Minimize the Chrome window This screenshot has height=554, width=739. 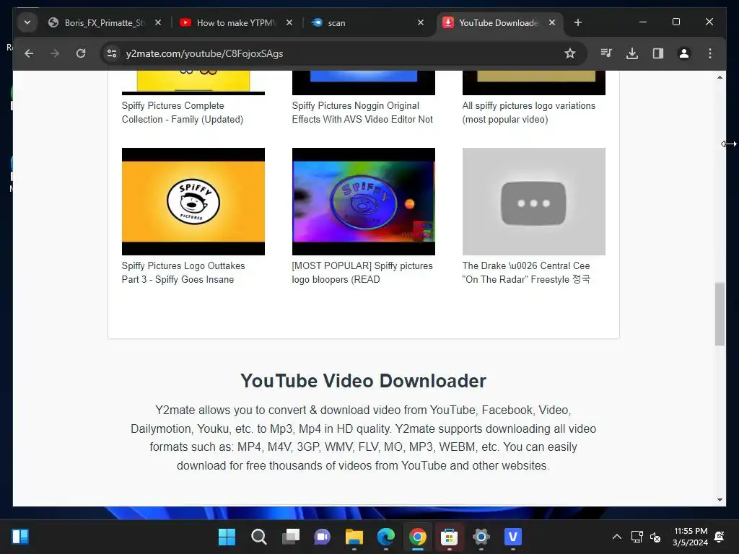(x=643, y=22)
